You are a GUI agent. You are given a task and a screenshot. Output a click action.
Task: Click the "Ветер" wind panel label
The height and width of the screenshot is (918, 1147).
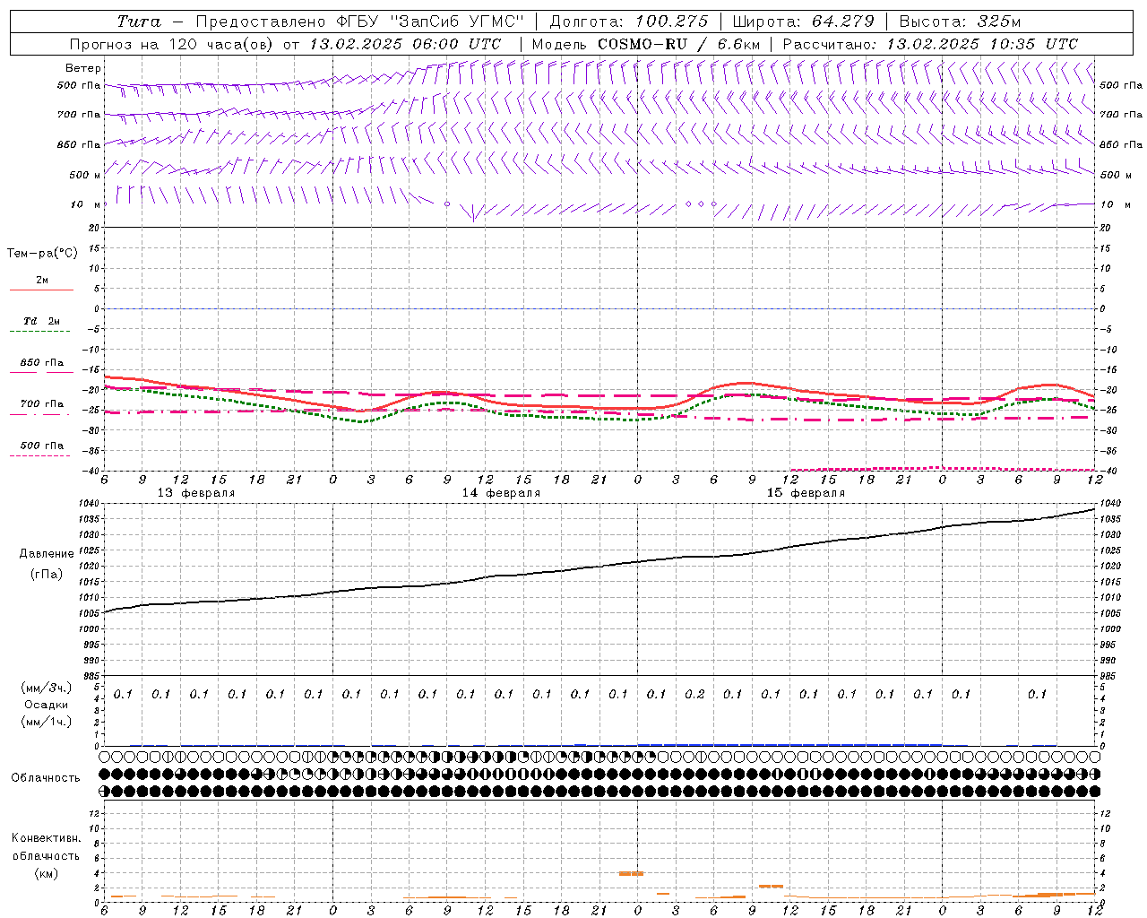click(83, 68)
